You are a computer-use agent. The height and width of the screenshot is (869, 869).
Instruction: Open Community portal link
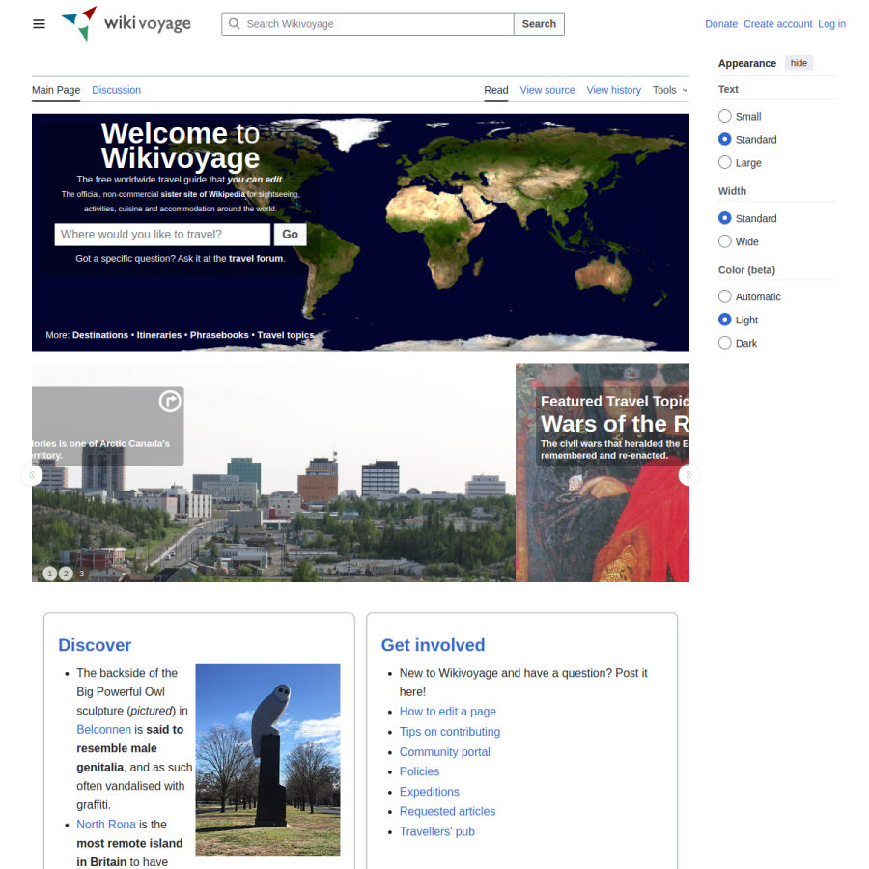point(445,751)
